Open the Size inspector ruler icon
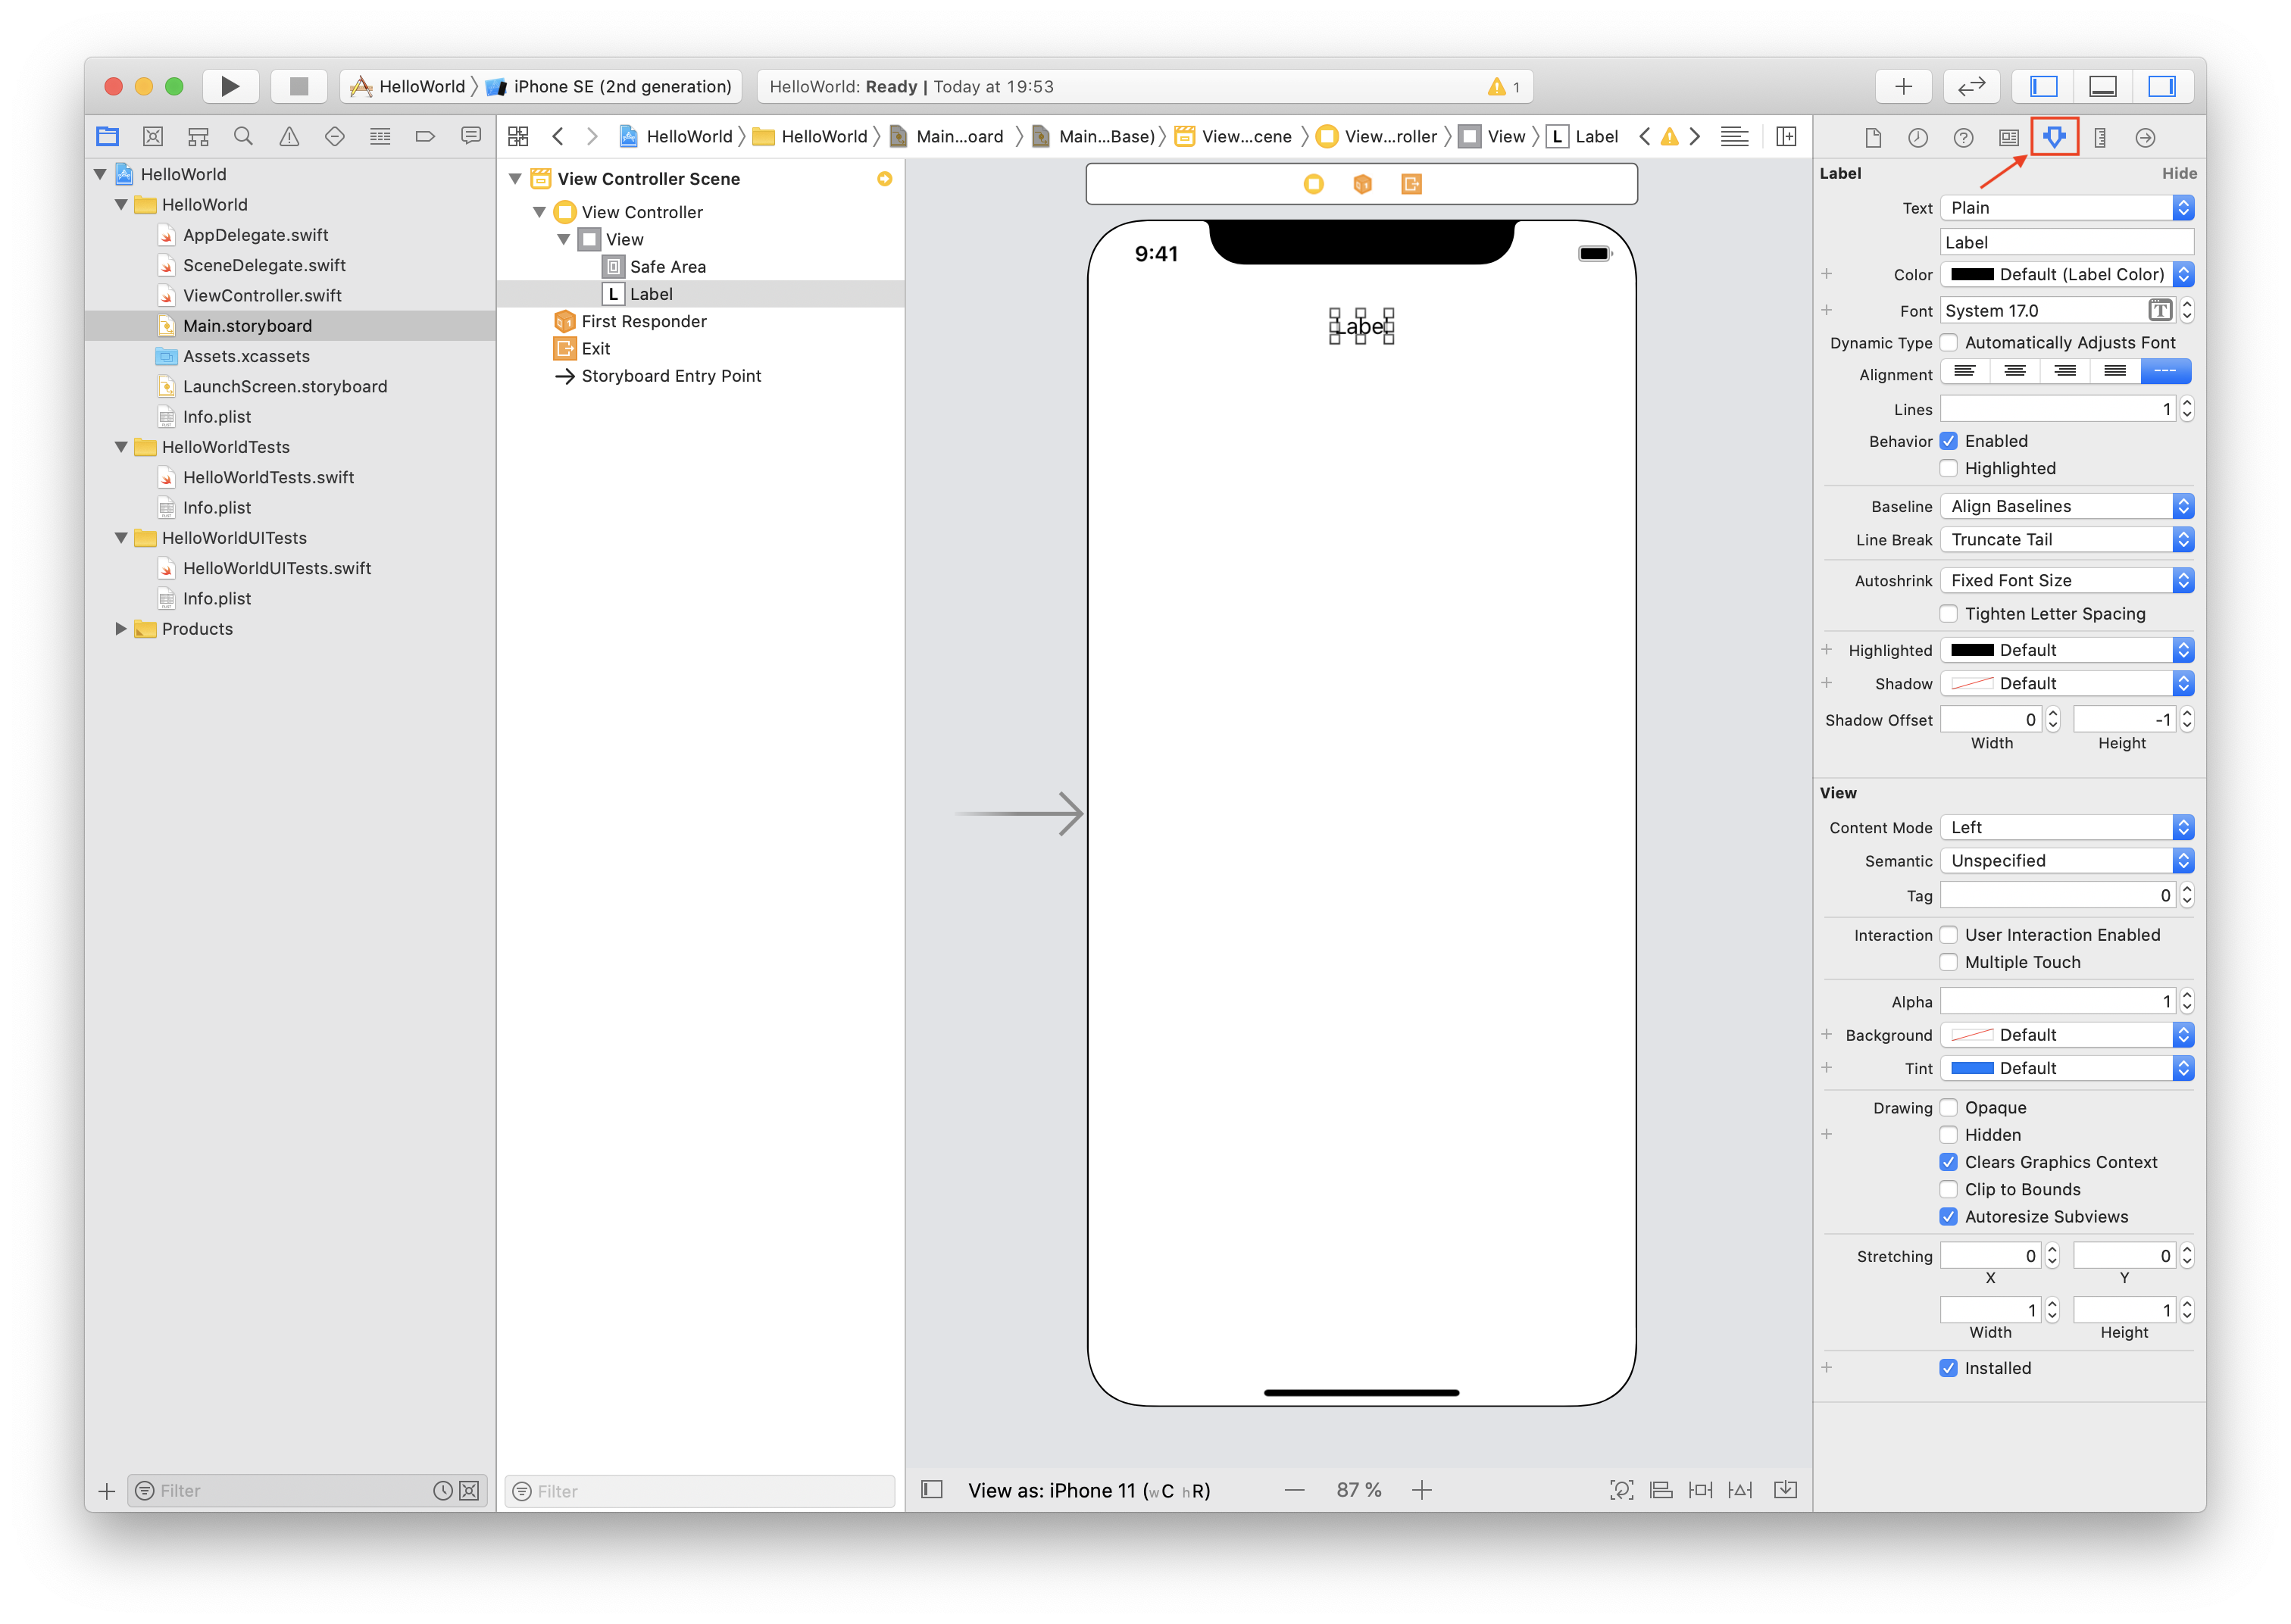The image size is (2291, 1624). coord(2100,138)
